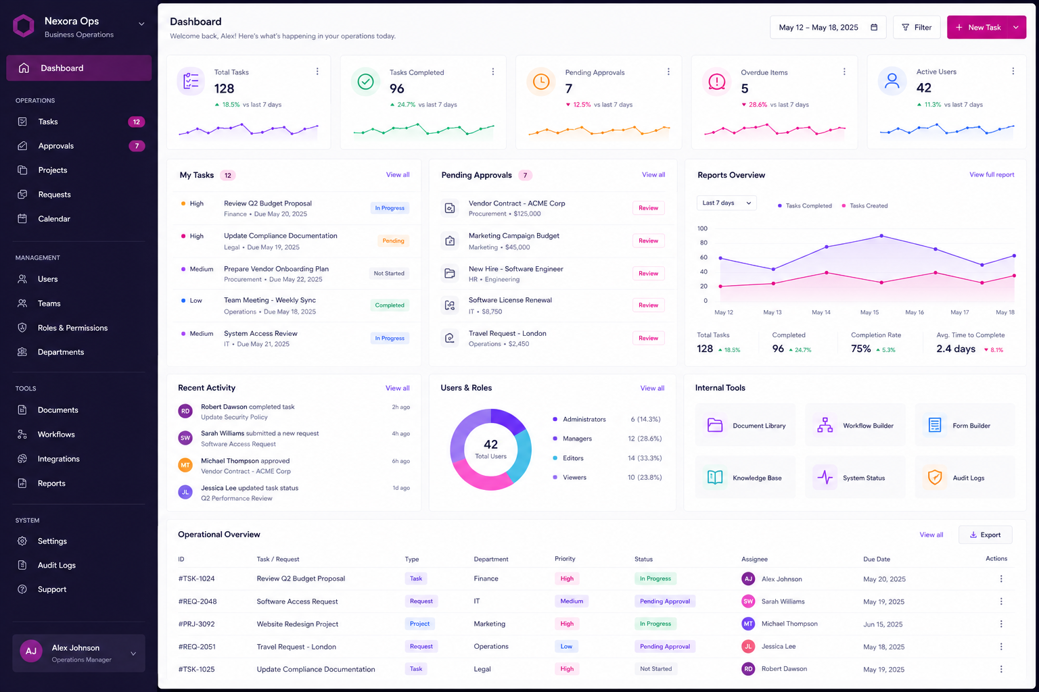Open Approvals in the sidebar

click(78, 146)
